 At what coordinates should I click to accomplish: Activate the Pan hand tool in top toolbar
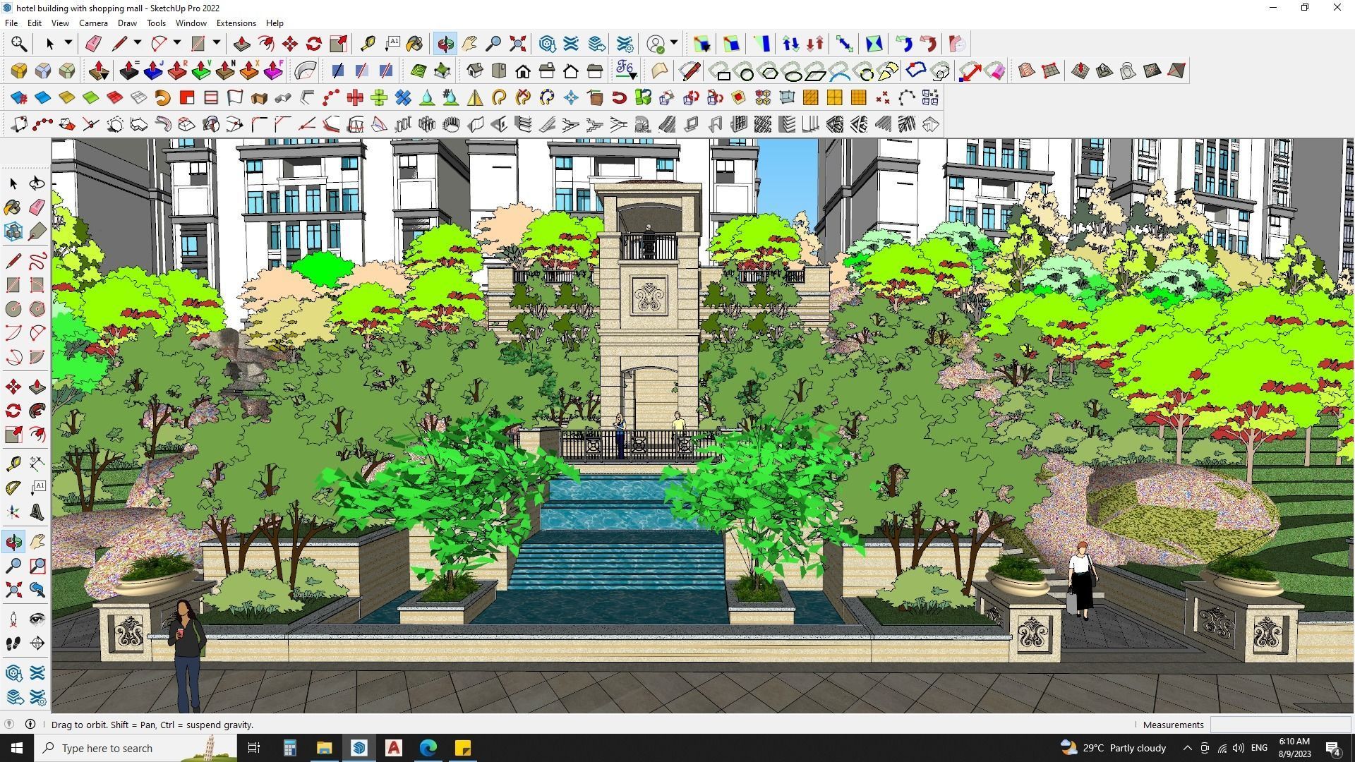[x=469, y=44]
